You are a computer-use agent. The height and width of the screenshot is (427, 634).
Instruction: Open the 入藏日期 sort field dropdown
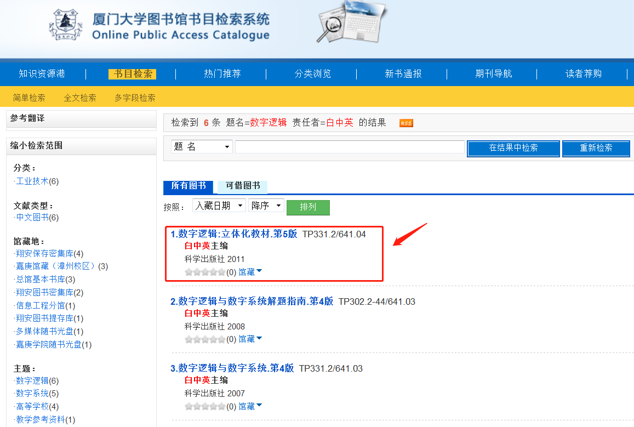click(219, 206)
